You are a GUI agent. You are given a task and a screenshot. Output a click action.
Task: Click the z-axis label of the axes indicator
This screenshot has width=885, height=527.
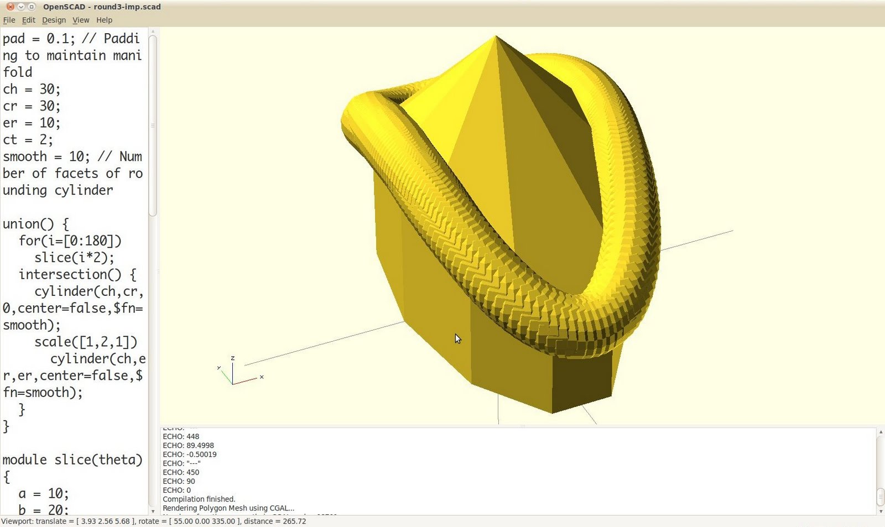(233, 358)
